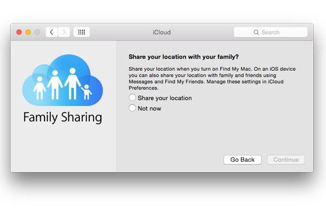Select the Share your location radio button
This screenshot has height=218, width=326.
tap(132, 97)
